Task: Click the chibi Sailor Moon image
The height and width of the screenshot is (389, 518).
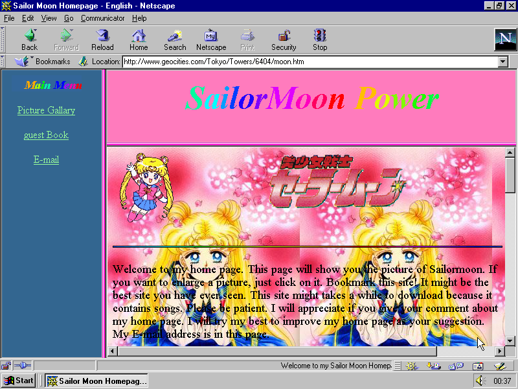Action: click(x=146, y=187)
